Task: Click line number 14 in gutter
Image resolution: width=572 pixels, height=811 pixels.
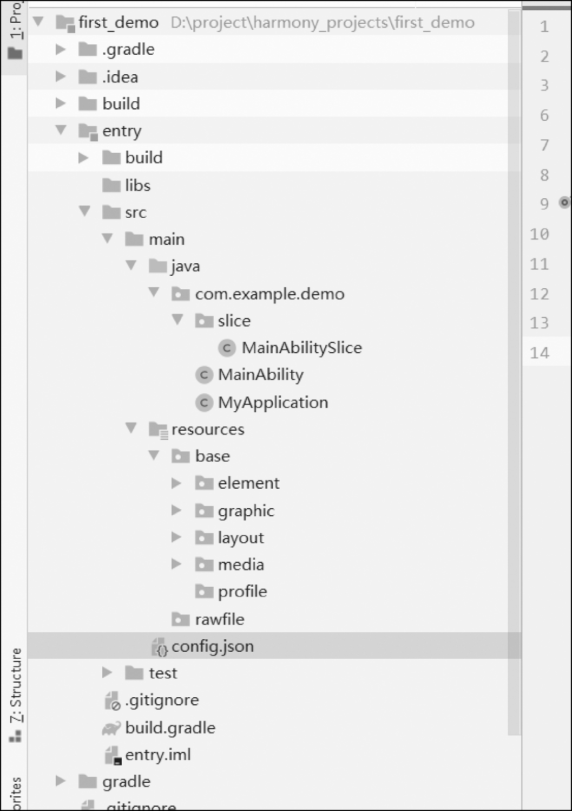Action: 540,353
